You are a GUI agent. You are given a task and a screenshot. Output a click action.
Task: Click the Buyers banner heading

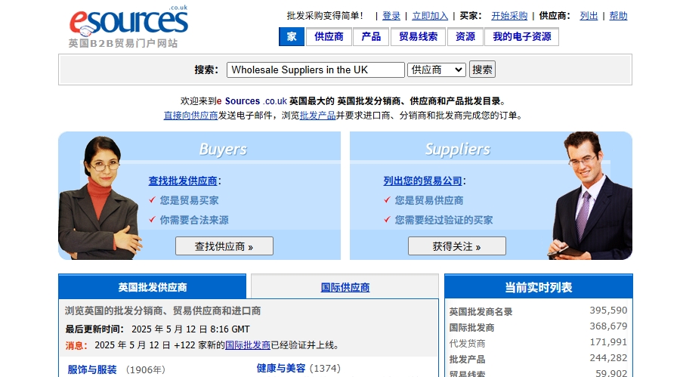pyautogui.click(x=223, y=150)
